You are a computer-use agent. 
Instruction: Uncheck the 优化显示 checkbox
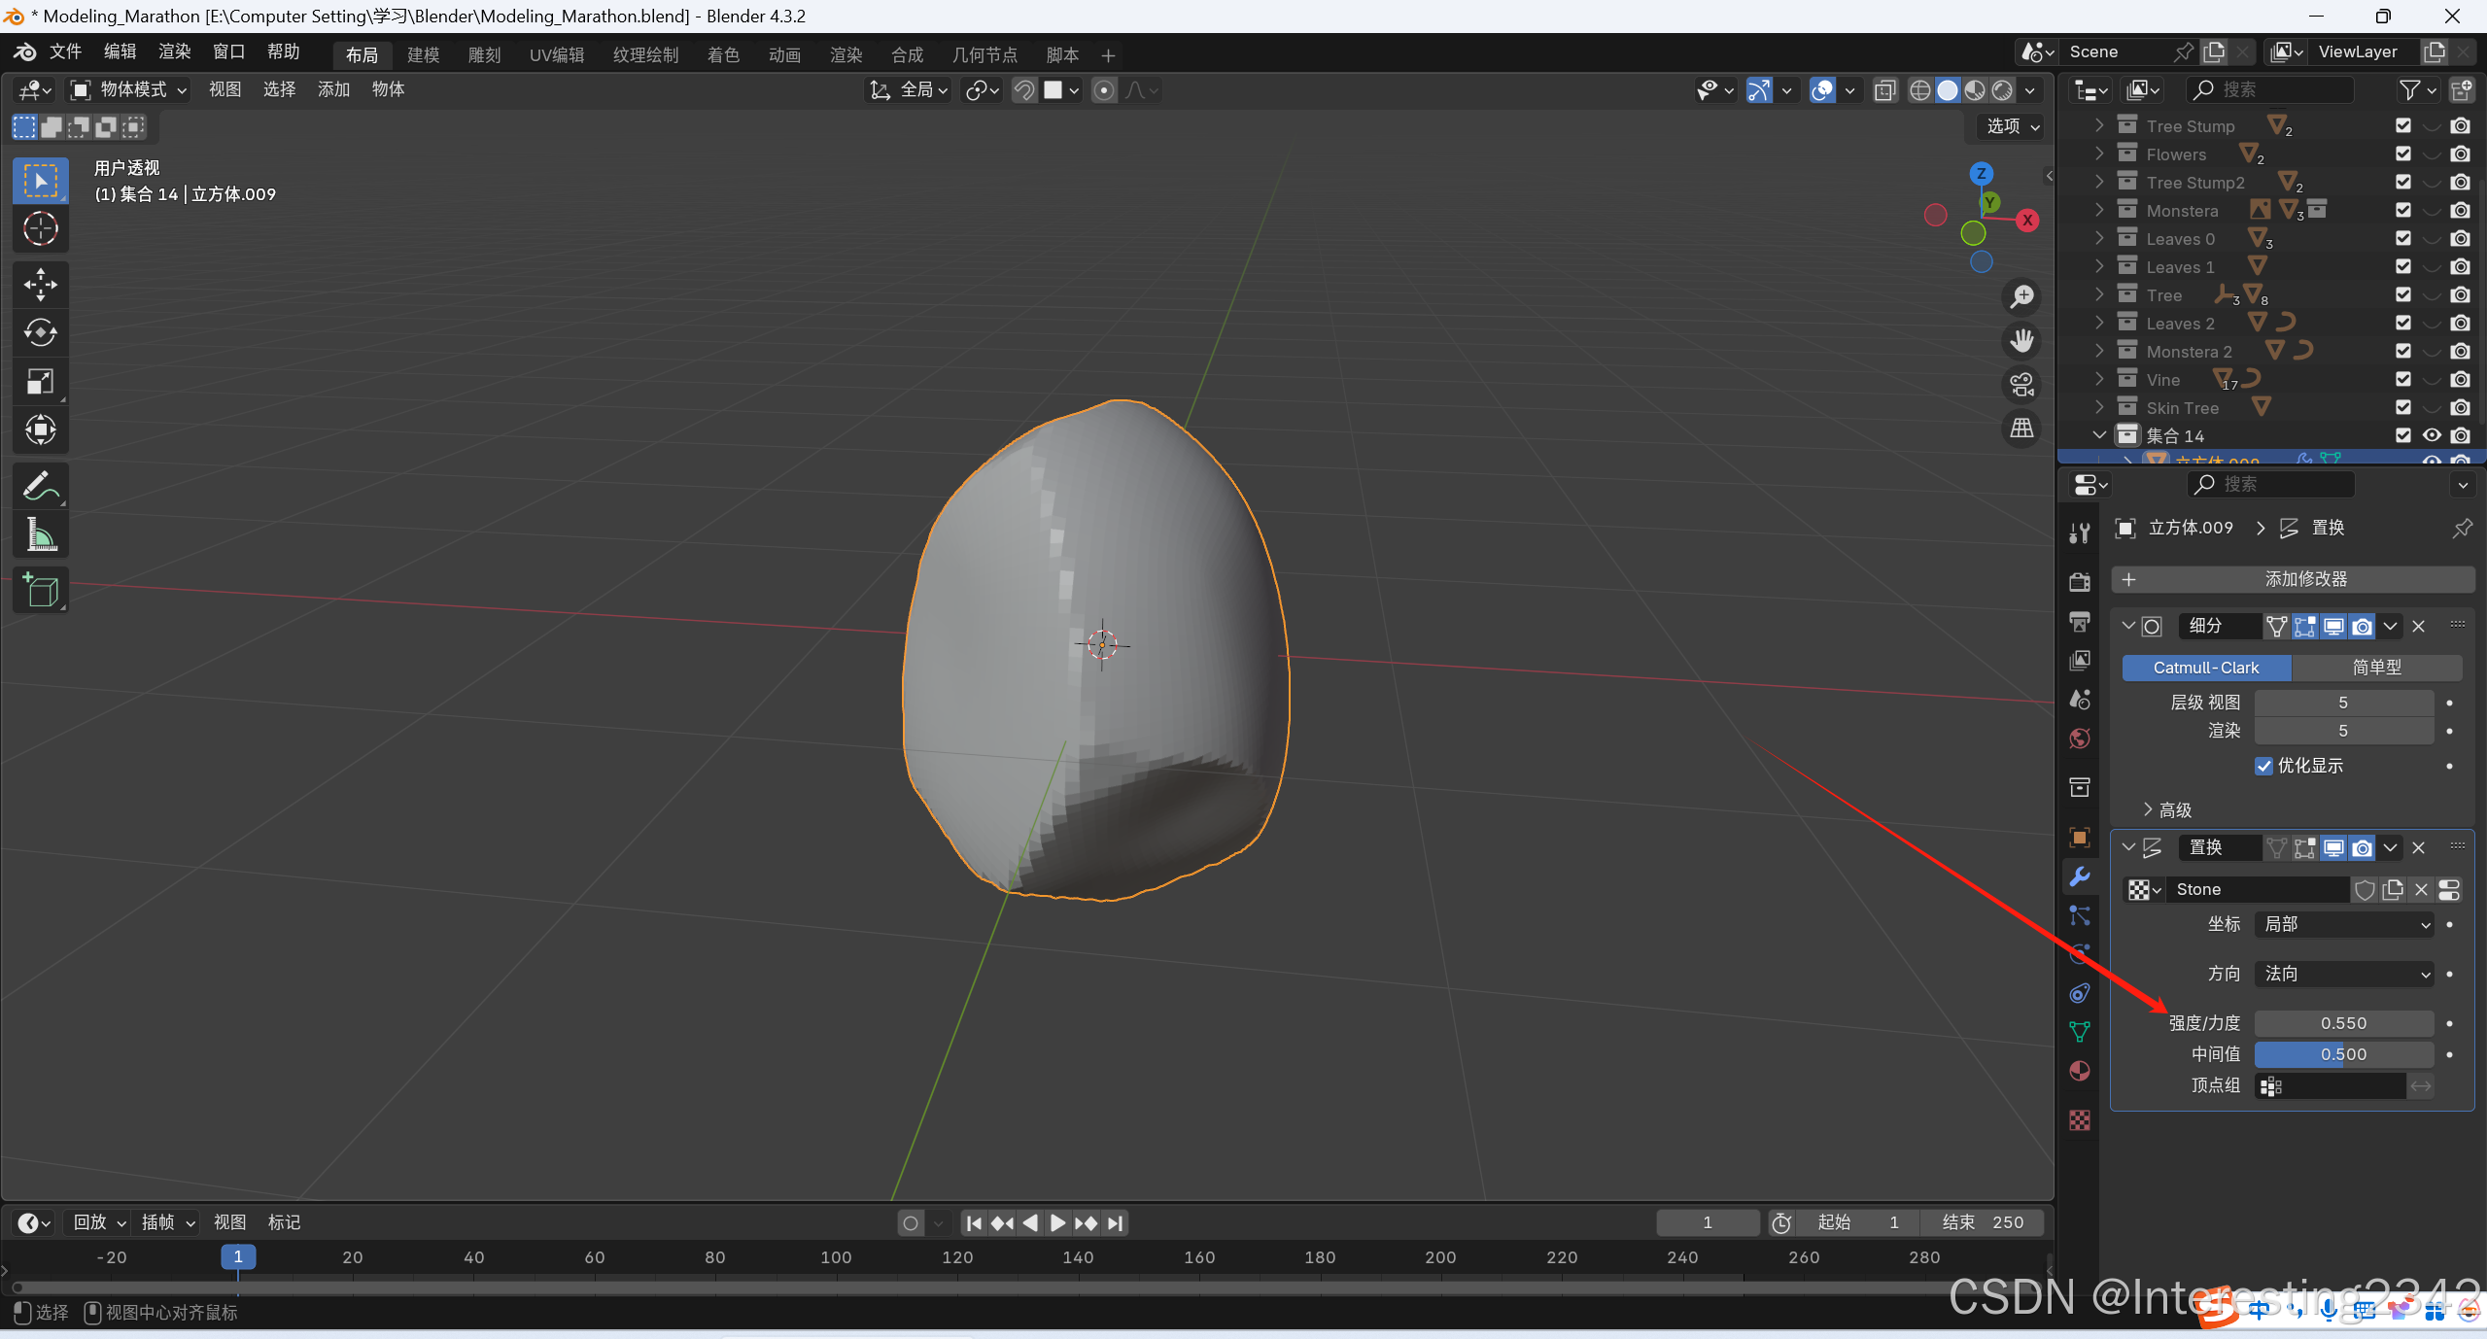(2264, 766)
